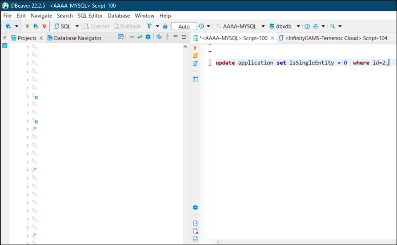This screenshot has width=397, height=245.
Task: Click editor horizontal scroll left arrow
Action: pos(218,242)
